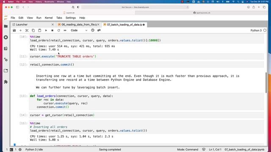This screenshot has height=152, width=271.
Task: Go back with Safari back arrow
Action: (x=23, y=7)
